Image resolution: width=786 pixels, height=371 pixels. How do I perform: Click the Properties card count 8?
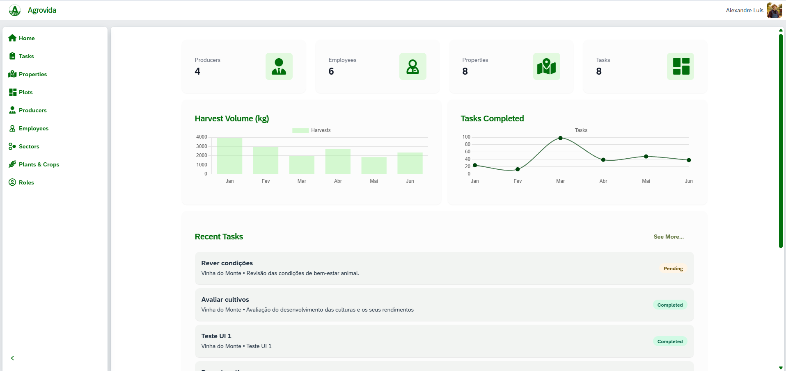[x=465, y=71]
